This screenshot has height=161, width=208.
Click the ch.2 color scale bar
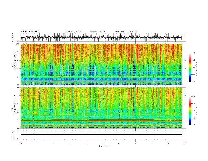[190, 111]
